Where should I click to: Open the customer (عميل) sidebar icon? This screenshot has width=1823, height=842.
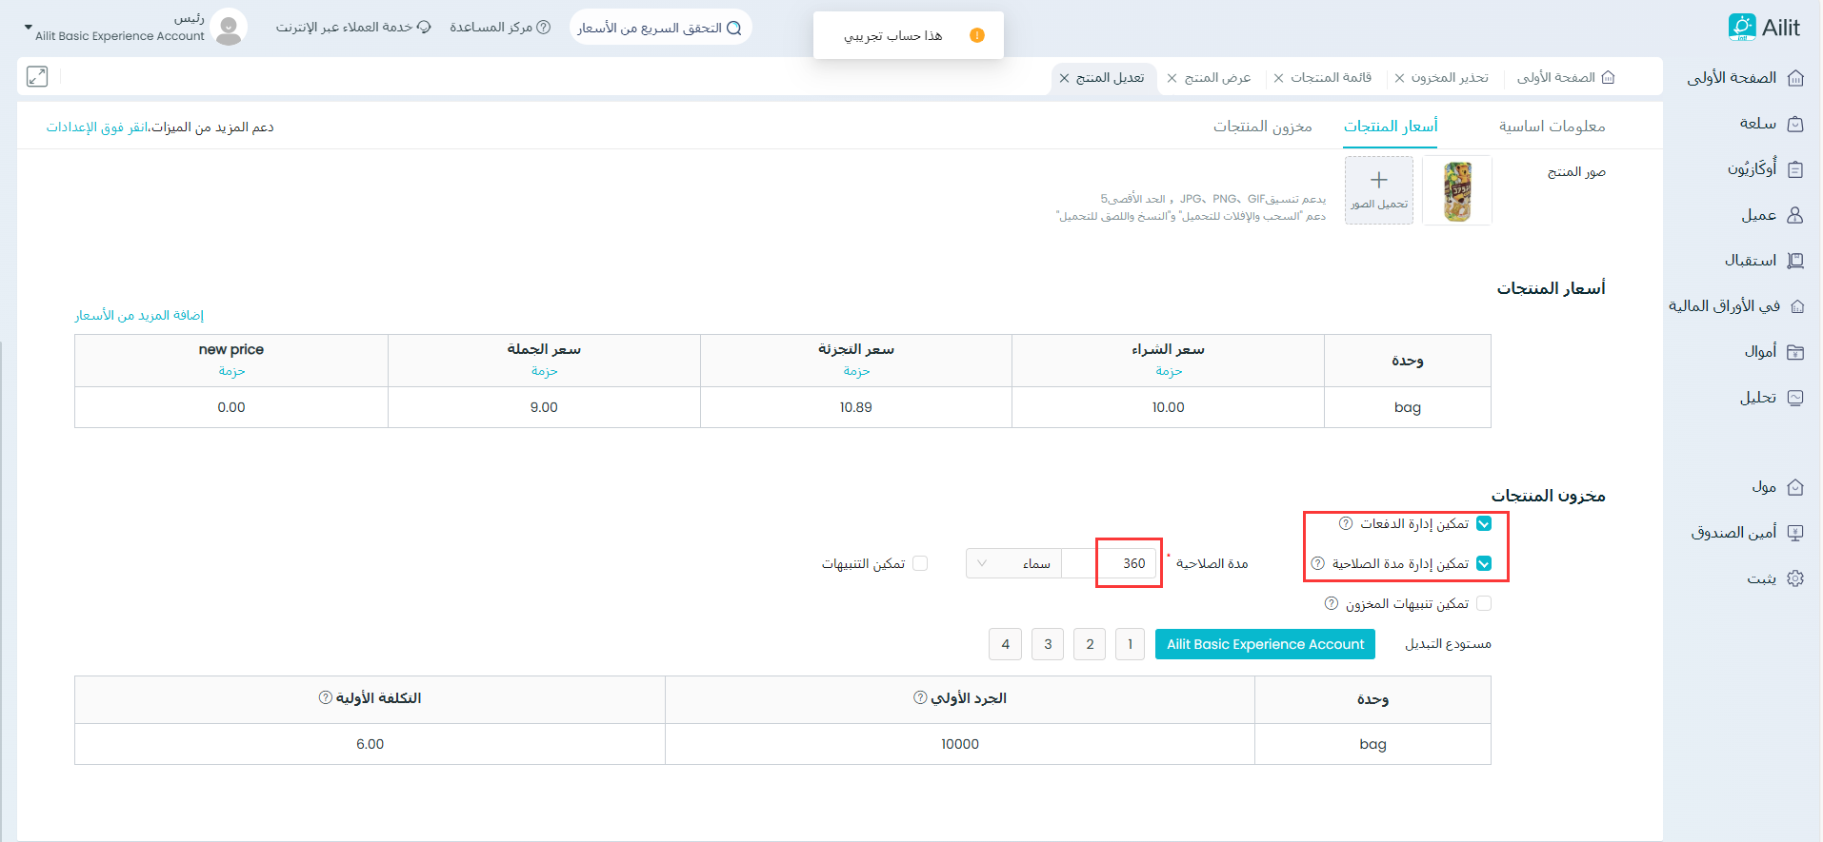1795,215
